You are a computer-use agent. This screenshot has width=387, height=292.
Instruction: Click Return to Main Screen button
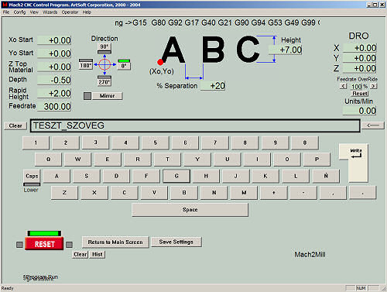point(115,242)
